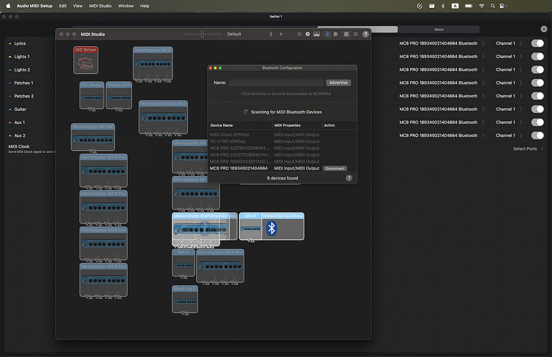Toggle the Guitar row switch
This screenshot has height=357, width=552.
tap(537, 109)
